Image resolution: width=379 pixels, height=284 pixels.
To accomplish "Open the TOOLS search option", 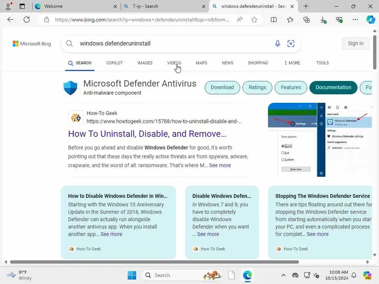I will coord(322,63).
